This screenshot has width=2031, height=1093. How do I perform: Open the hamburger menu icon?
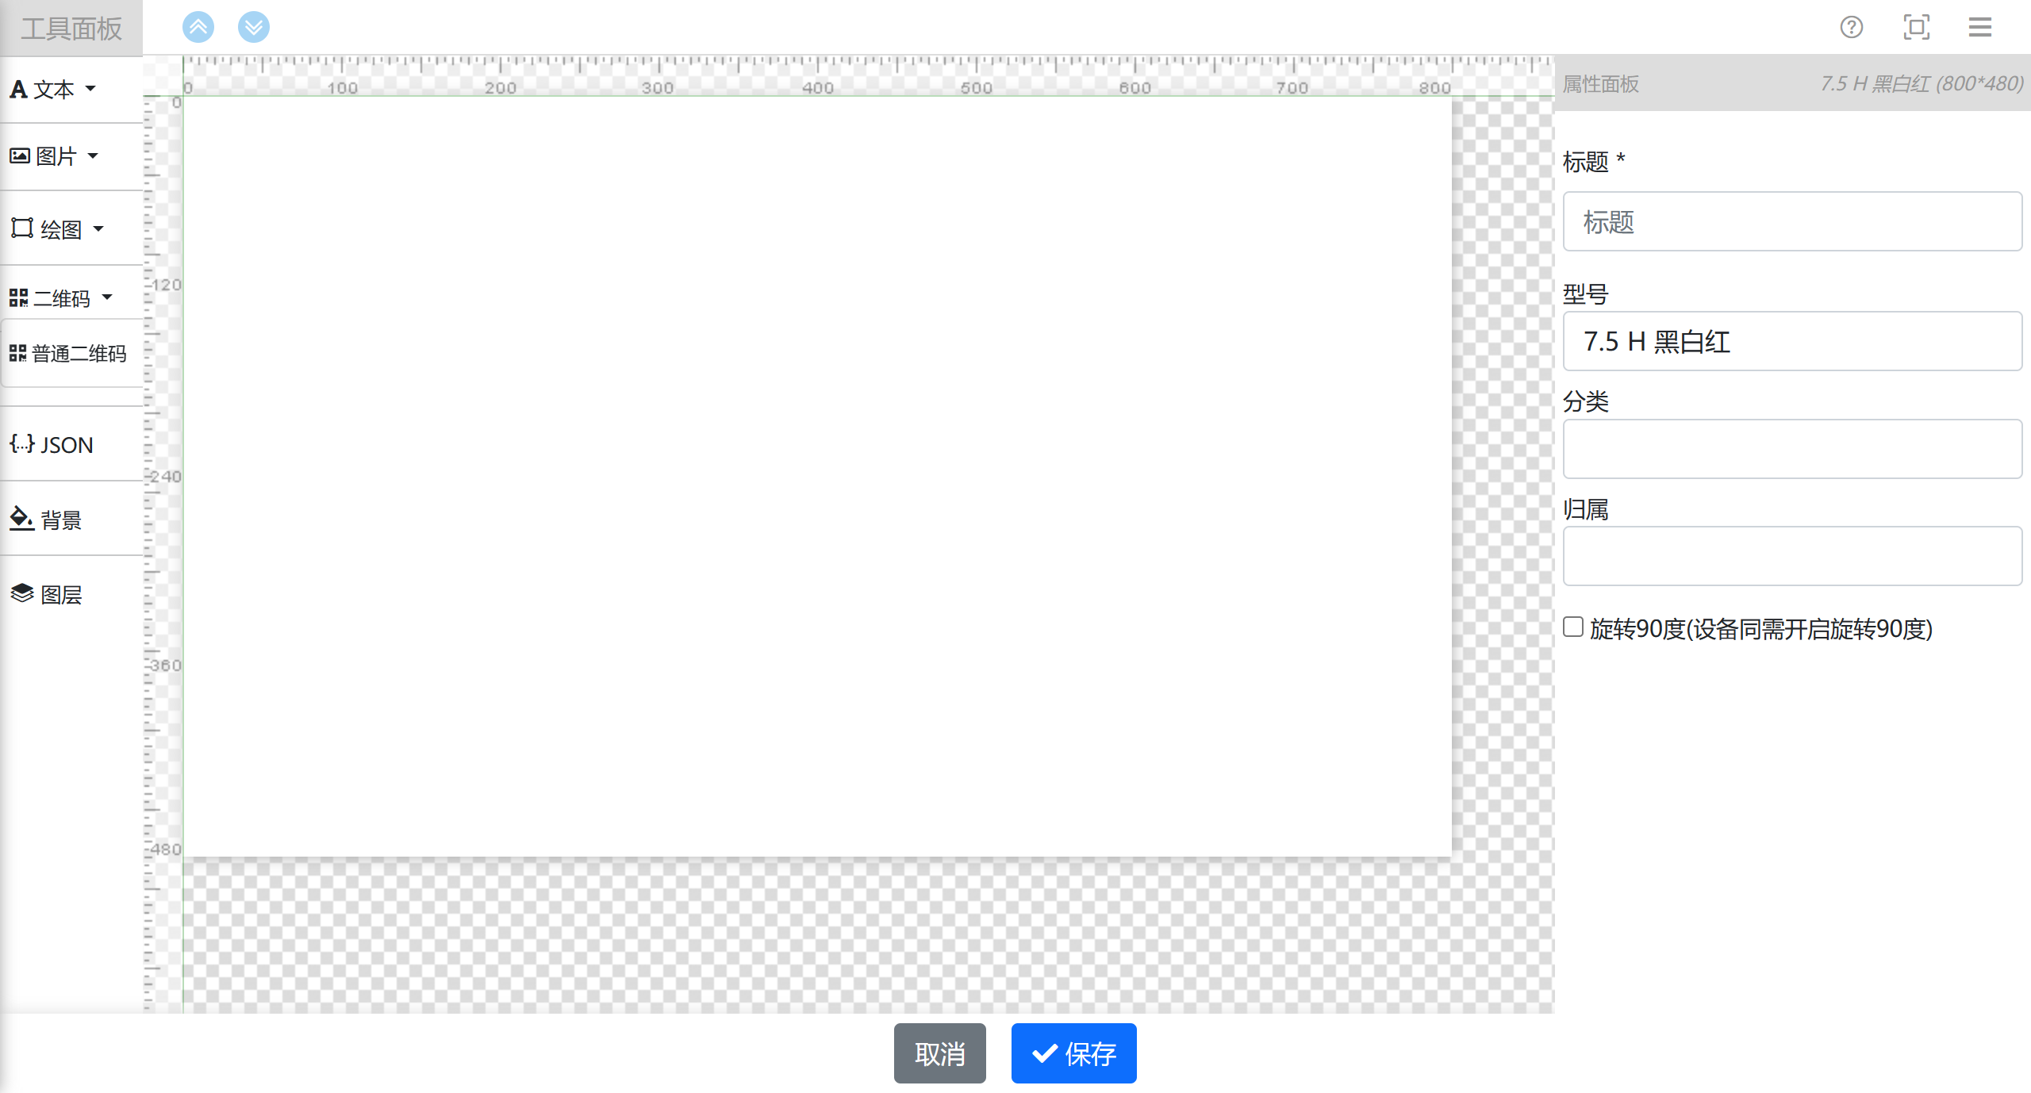[1980, 27]
